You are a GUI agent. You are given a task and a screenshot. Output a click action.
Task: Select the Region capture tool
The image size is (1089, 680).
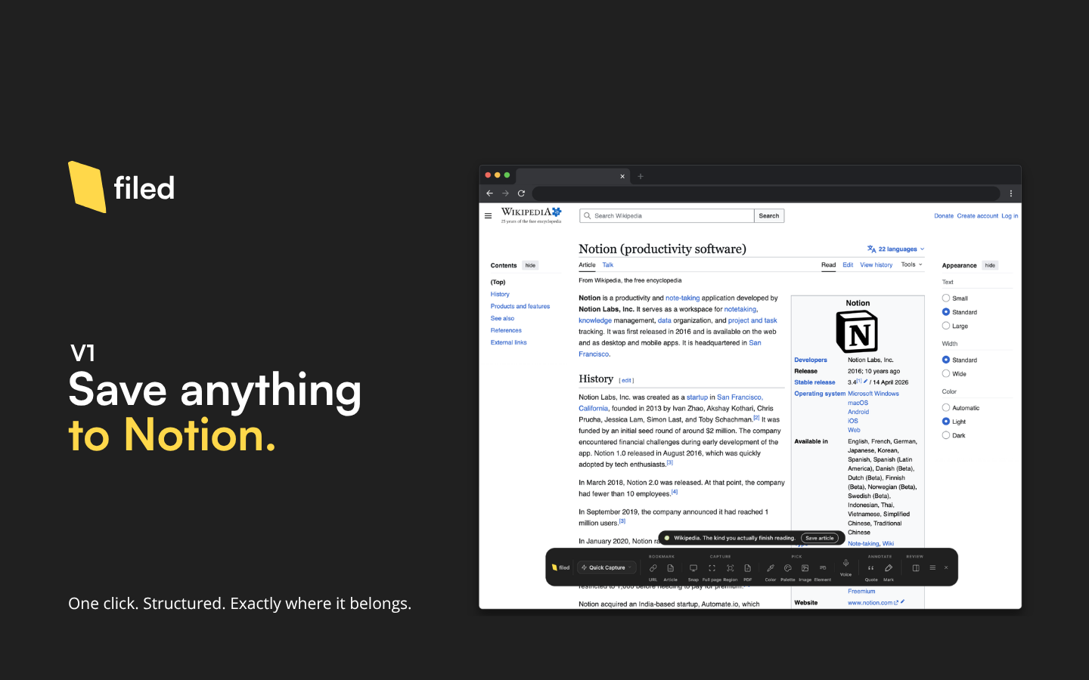730,568
